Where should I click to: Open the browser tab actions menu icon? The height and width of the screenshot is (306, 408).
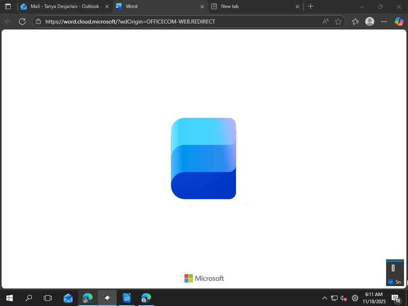(x=8, y=6)
